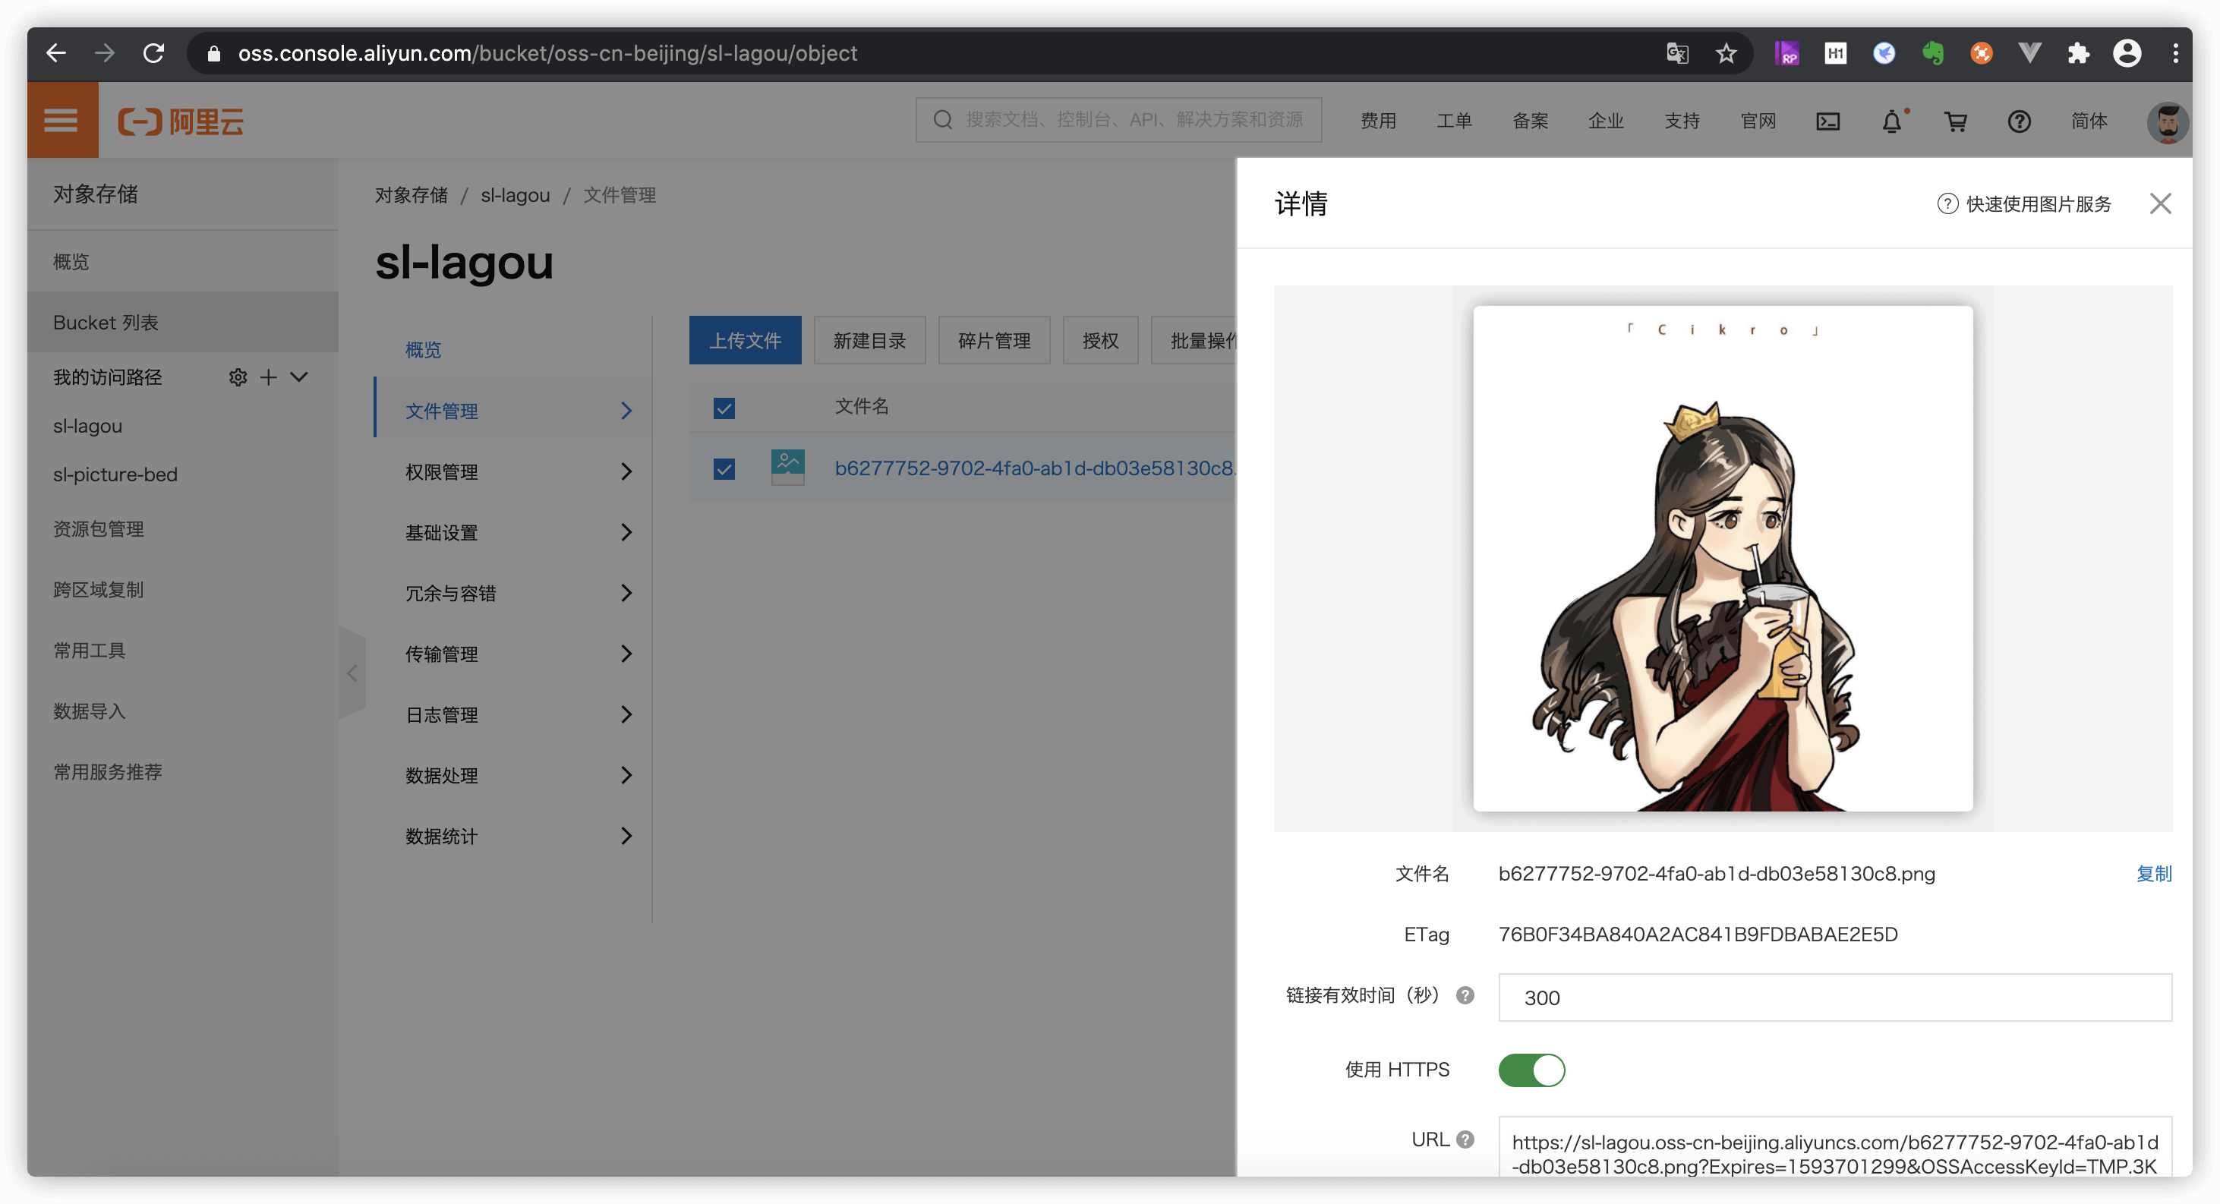Viewport: 2220px width, 1204px height.
Task: Click 碎片管理 button
Action: coord(994,340)
